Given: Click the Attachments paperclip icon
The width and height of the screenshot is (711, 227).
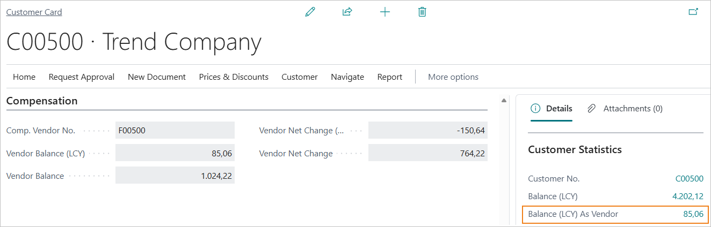Looking at the screenshot, I should tap(592, 109).
